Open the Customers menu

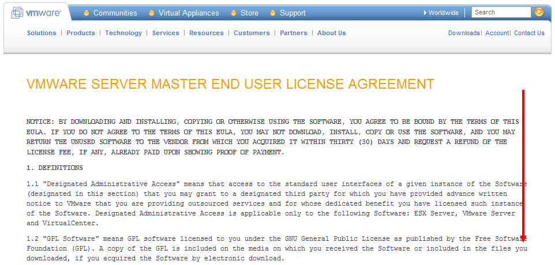(252, 33)
